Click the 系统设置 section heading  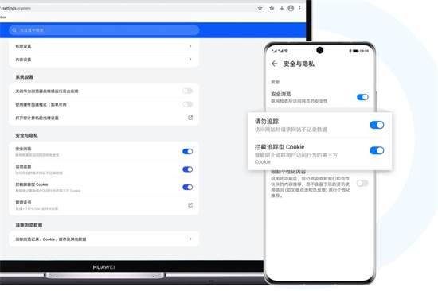click(25, 77)
